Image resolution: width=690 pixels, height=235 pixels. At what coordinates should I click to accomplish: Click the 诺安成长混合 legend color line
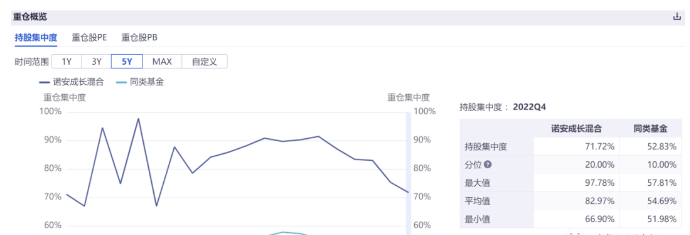(x=45, y=83)
